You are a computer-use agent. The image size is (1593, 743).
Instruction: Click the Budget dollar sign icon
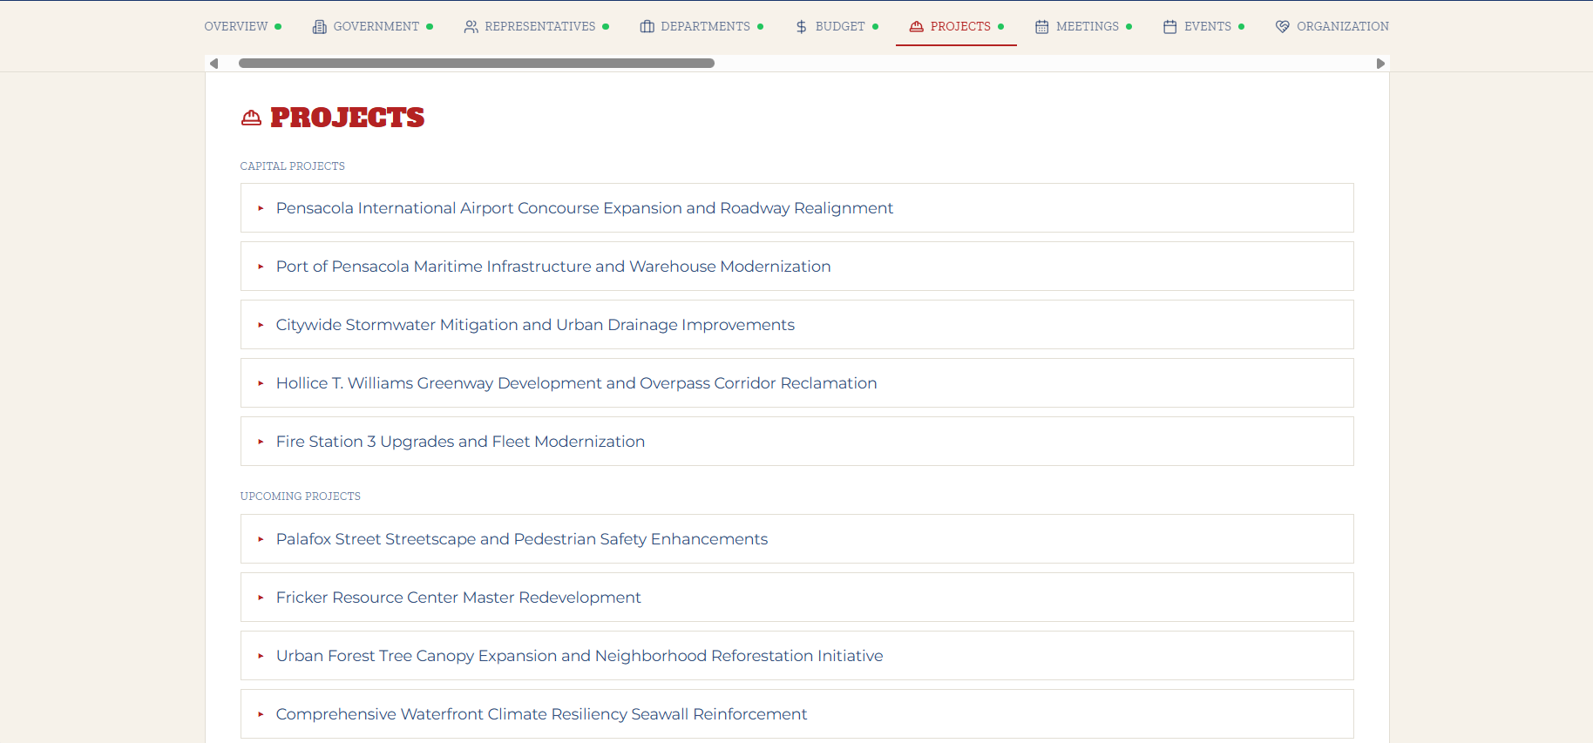[802, 27]
